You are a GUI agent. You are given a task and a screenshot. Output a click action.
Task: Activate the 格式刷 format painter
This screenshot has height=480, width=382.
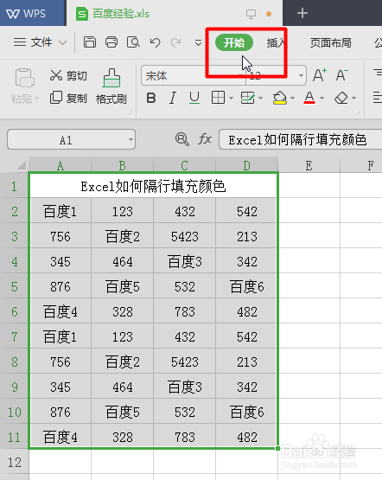click(x=111, y=86)
